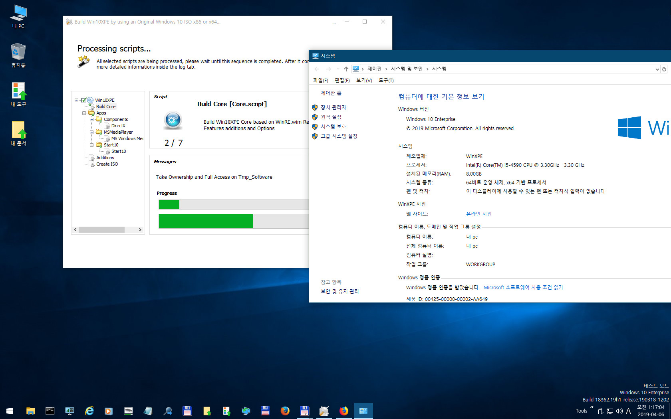Open 내 도구 desktop icon

pyautogui.click(x=18, y=95)
